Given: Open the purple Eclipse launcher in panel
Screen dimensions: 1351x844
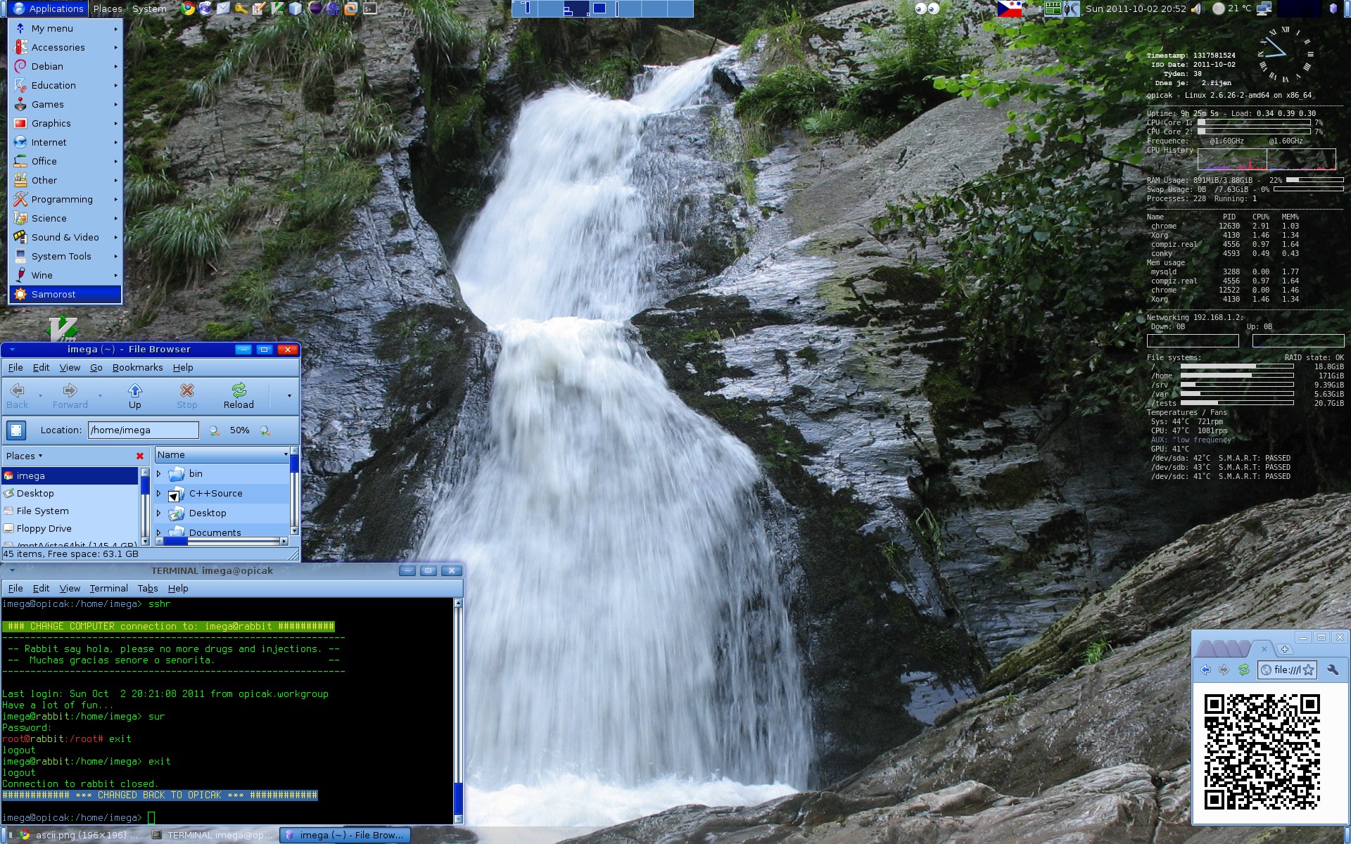Looking at the screenshot, I should (315, 8).
